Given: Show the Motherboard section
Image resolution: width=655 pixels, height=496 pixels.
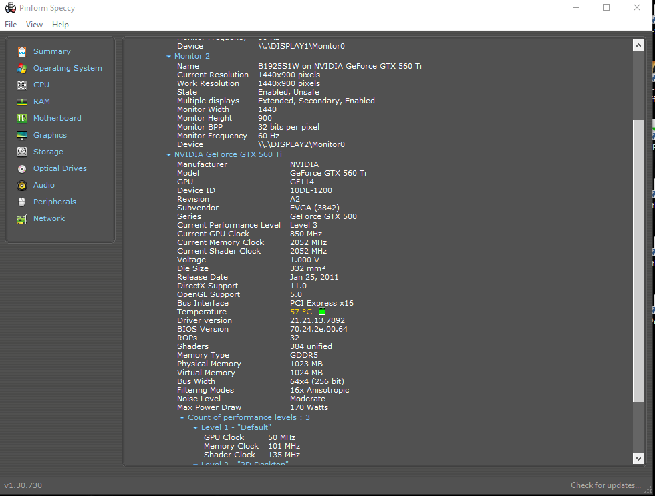Looking at the screenshot, I should (57, 118).
